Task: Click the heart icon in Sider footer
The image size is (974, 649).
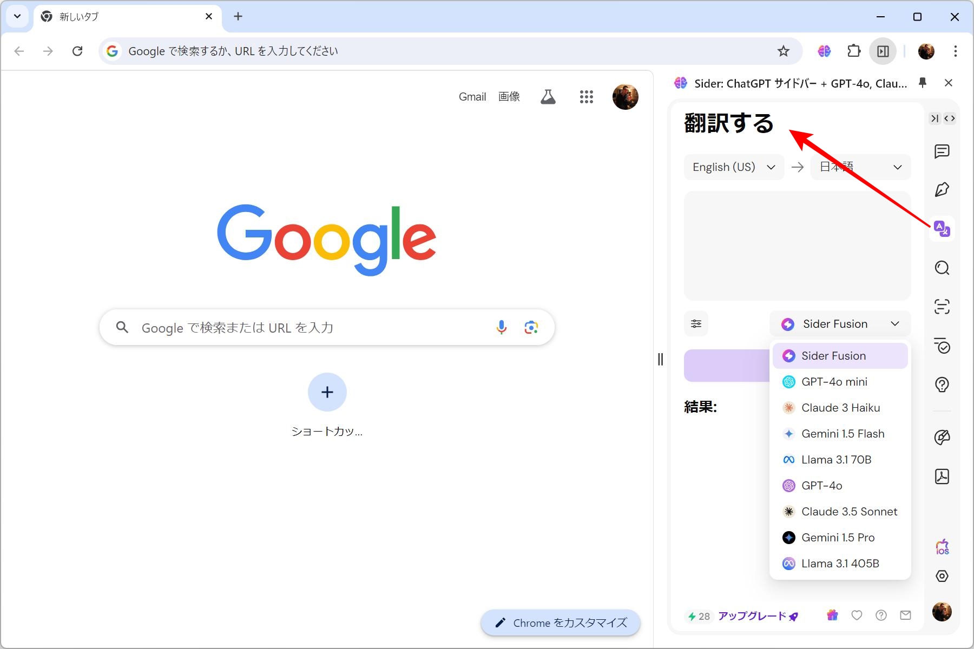Action: 857,615
